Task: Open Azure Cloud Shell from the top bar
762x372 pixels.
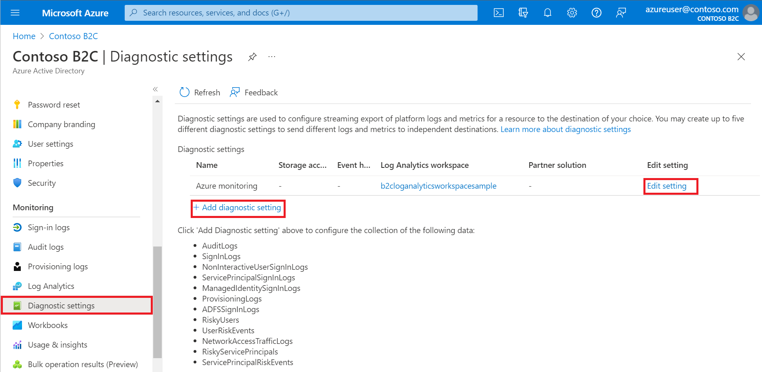Action: pyautogui.click(x=498, y=13)
